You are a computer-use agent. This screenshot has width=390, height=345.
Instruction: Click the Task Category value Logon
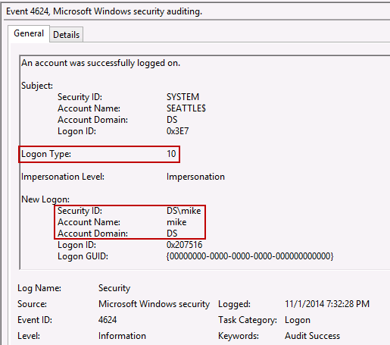pyautogui.click(x=298, y=320)
